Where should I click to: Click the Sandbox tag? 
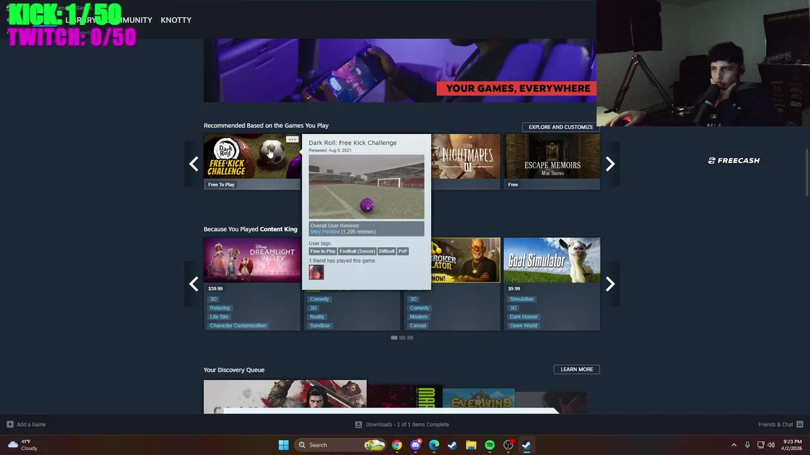[x=320, y=325]
